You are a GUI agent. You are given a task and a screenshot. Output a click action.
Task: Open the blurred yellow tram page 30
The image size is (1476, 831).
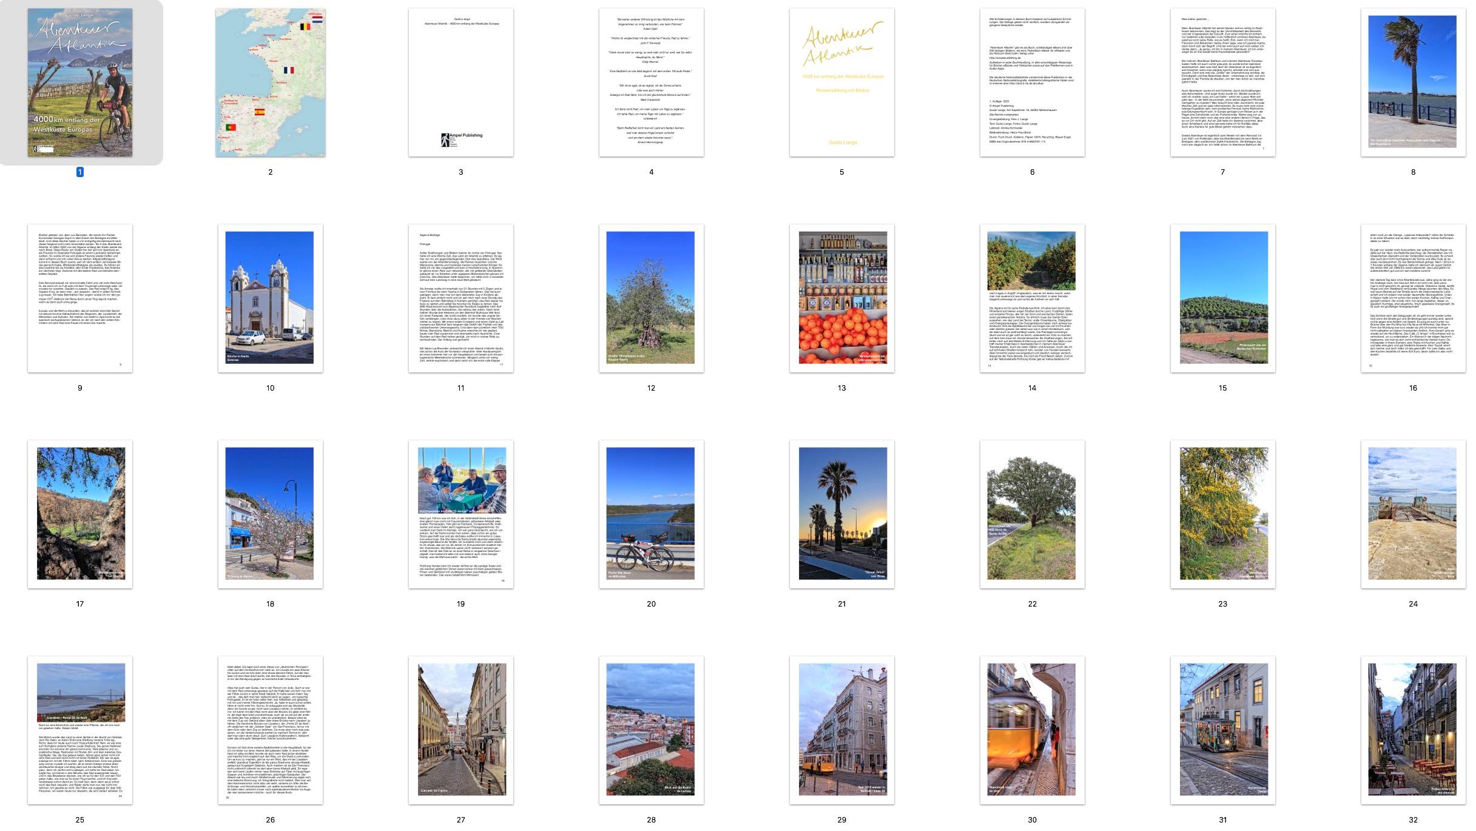[1033, 730]
